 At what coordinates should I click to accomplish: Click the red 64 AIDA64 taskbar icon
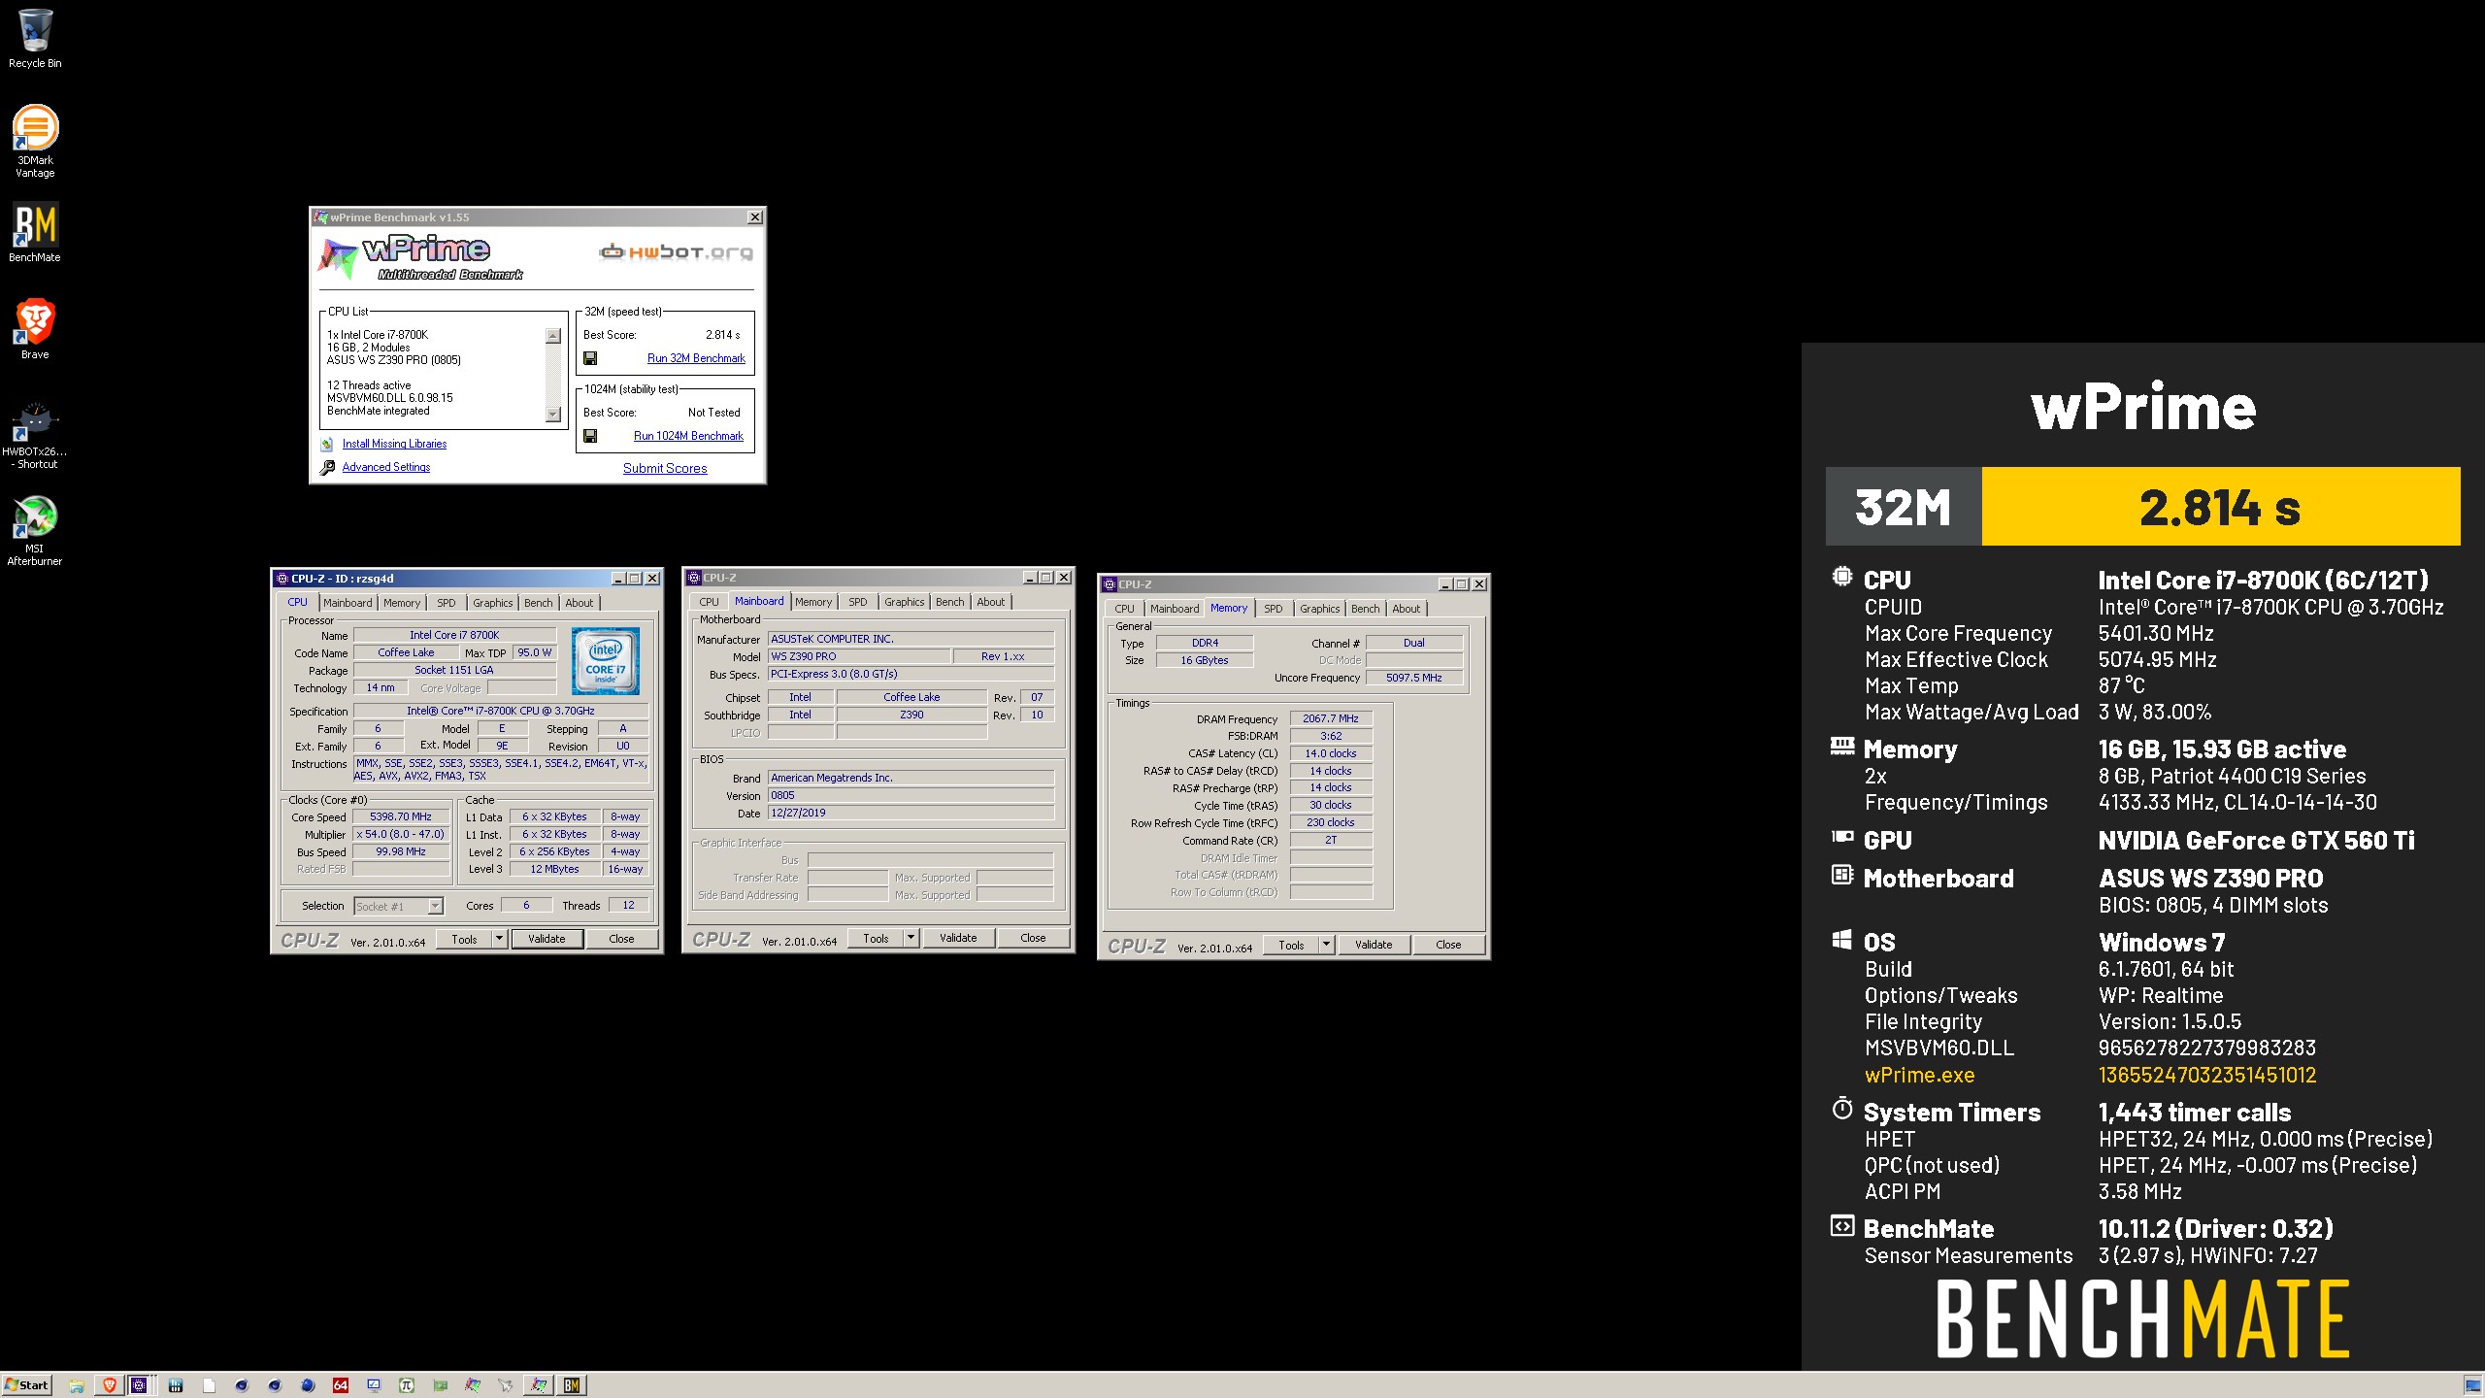click(341, 1385)
